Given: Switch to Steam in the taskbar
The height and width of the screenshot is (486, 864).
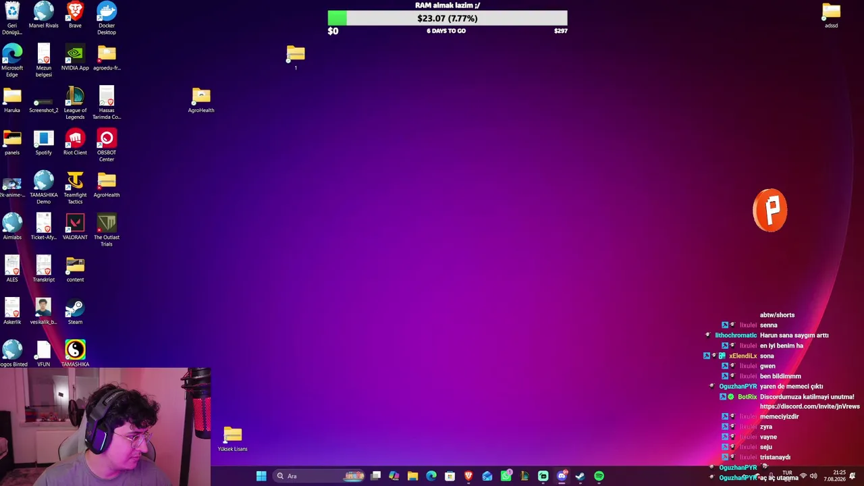Looking at the screenshot, I should [x=580, y=476].
